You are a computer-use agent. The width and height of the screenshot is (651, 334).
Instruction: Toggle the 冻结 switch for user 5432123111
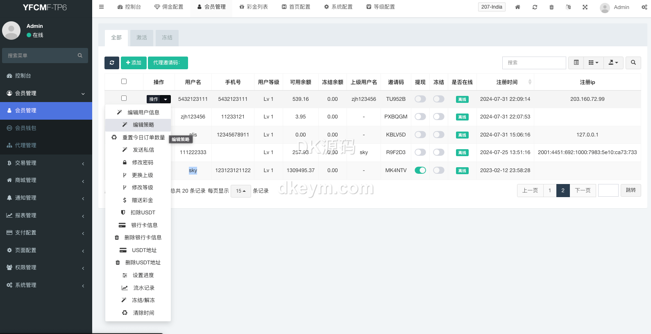(439, 99)
